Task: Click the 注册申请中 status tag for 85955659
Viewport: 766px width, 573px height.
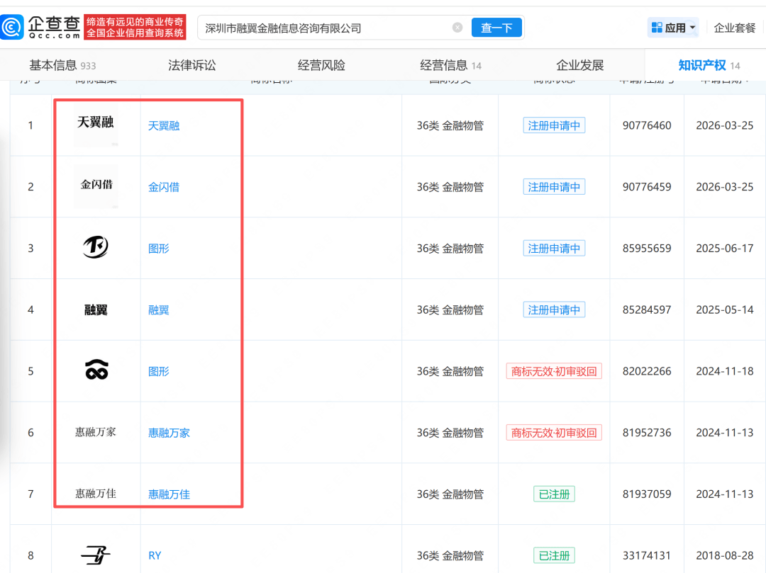Action: click(554, 248)
